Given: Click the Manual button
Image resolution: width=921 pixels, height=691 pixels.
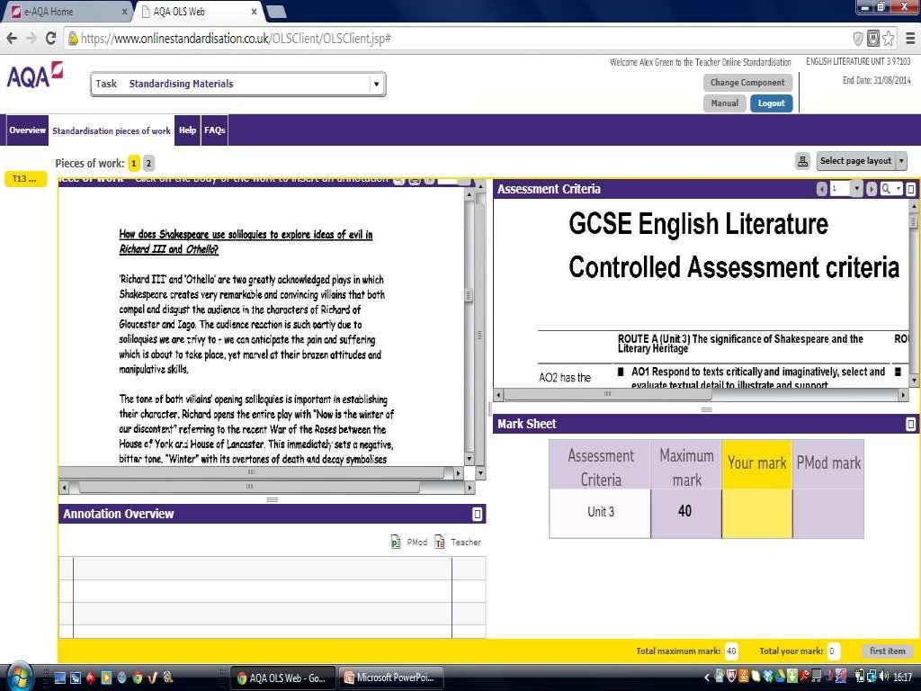Looking at the screenshot, I should (x=725, y=103).
